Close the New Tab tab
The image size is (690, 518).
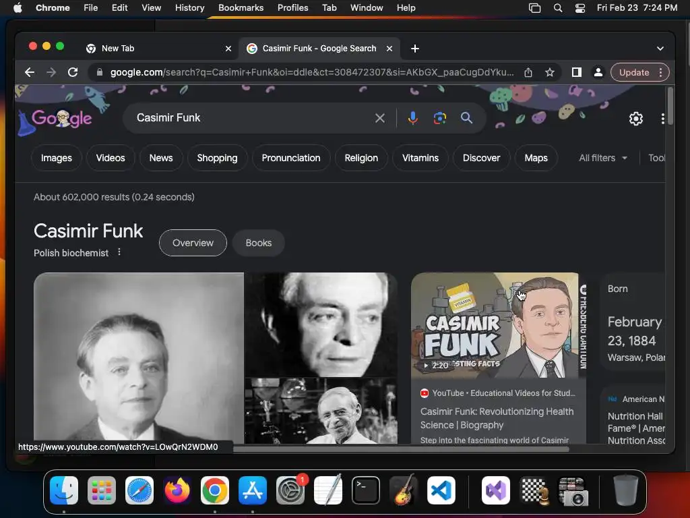click(x=228, y=49)
